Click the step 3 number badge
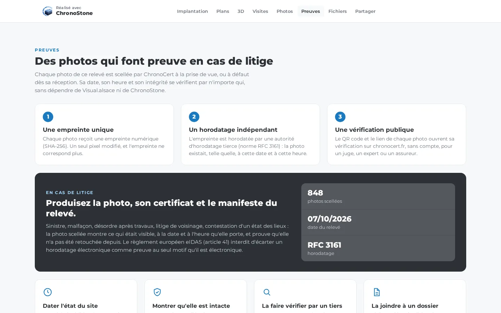 (340, 117)
